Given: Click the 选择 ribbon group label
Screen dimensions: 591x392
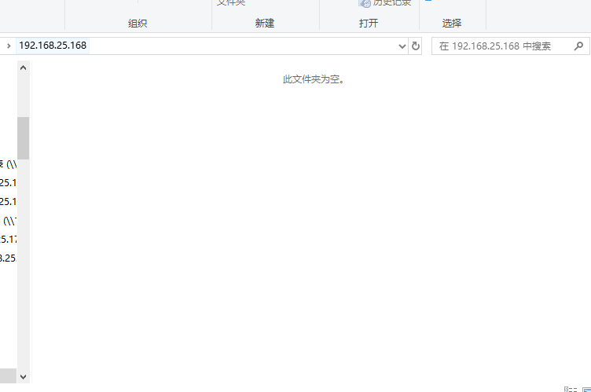Looking at the screenshot, I should point(452,24).
